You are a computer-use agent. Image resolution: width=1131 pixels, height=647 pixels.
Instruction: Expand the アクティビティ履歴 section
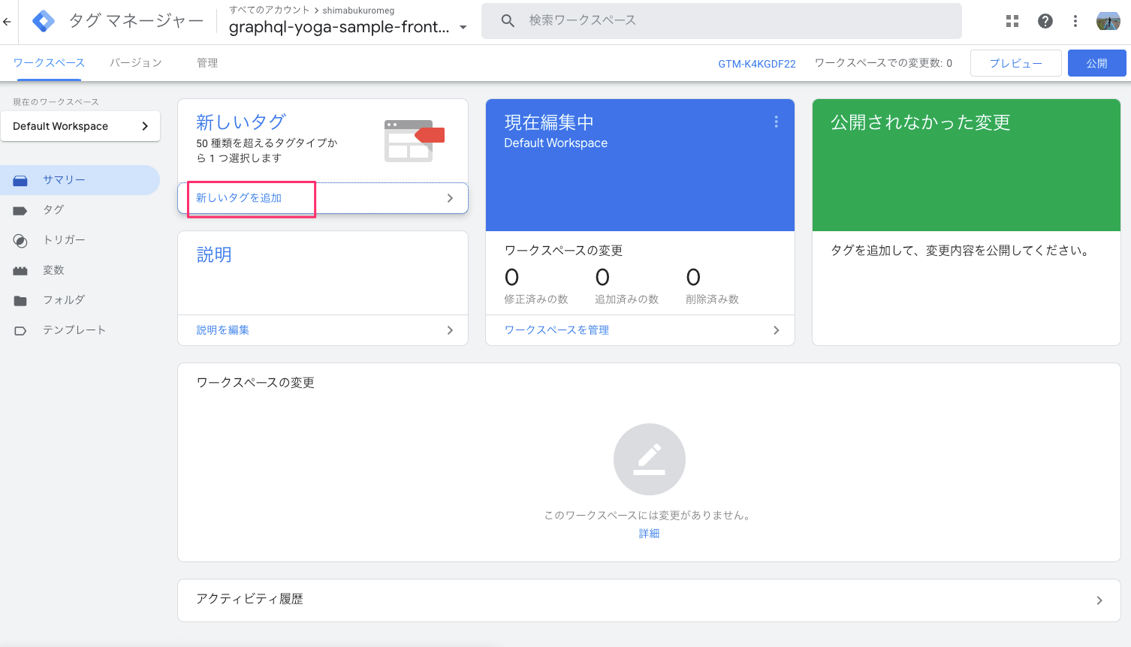point(1099,600)
